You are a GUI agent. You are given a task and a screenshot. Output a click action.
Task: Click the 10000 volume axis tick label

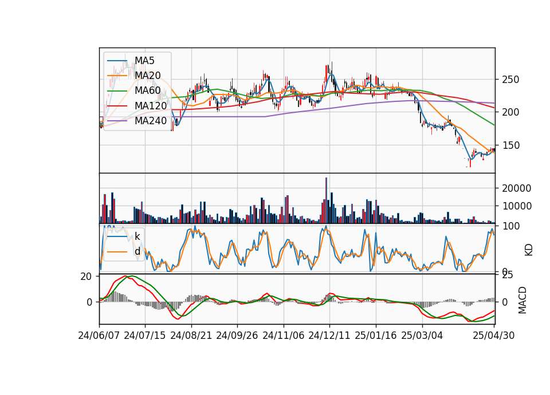click(x=516, y=206)
